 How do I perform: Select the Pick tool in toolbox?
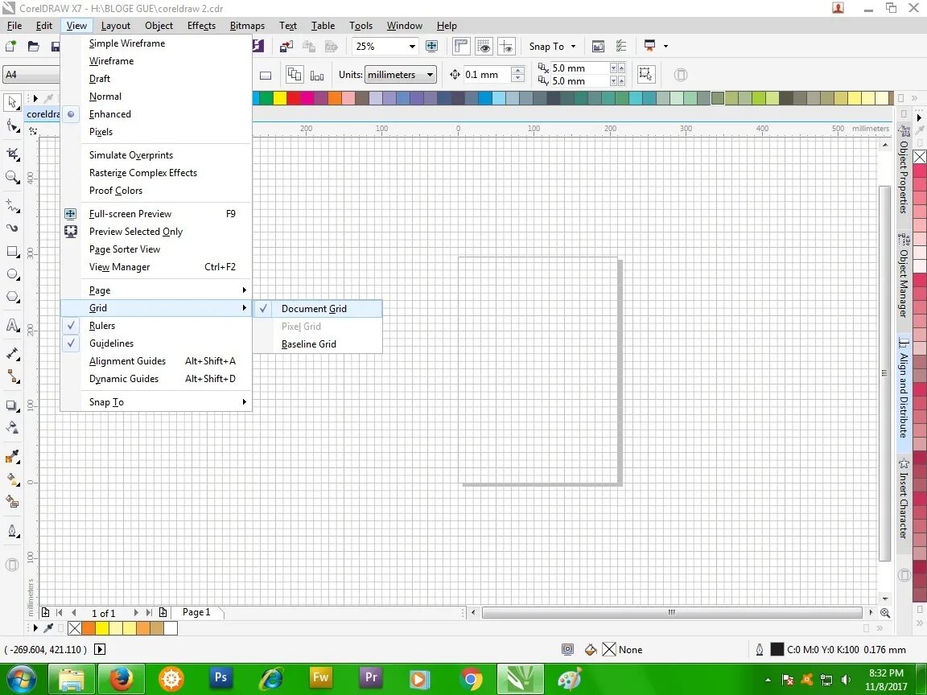12,102
